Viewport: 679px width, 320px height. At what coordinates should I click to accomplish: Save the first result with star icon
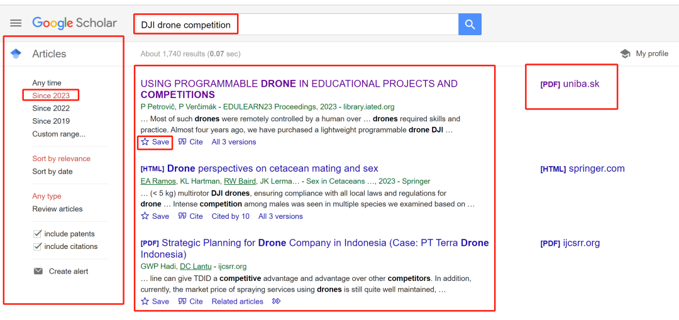tap(145, 142)
